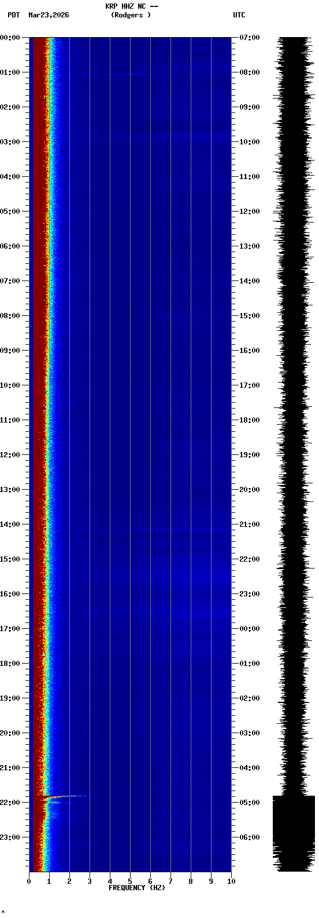This screenshot has width=319, height=918.
Task: Click the '05:00' label on the UTC axis
Action: click(250, 803)
